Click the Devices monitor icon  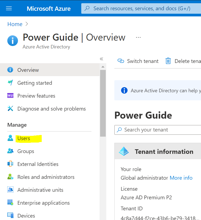[x=10, y=215]
